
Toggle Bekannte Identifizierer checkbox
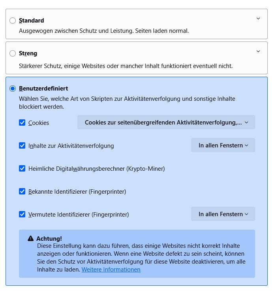coord(22,191)
